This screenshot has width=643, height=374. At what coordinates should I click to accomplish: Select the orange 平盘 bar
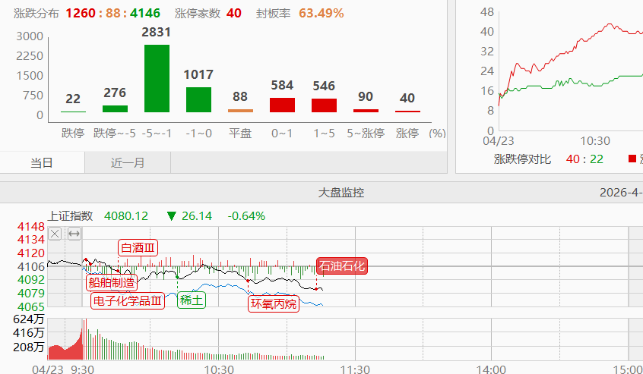point(240,111)
